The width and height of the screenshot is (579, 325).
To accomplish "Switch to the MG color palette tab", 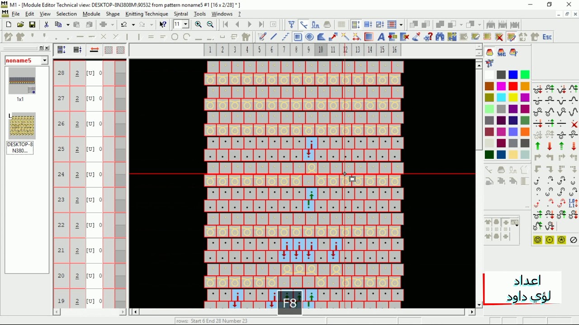I will 501,53.
